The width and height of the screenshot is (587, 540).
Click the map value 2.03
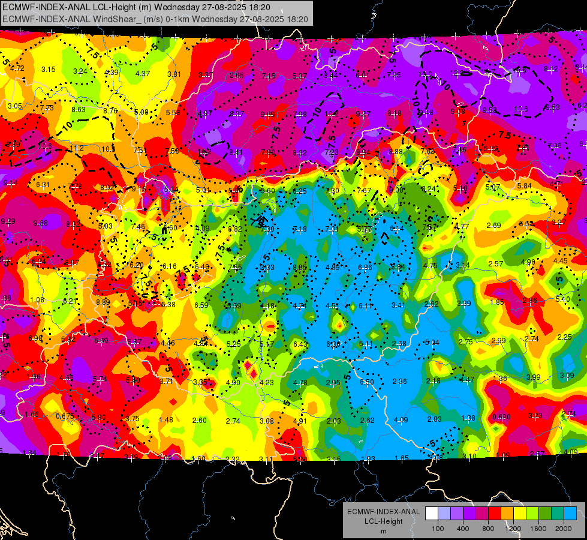pyautogui.click(x=333, y=421)
